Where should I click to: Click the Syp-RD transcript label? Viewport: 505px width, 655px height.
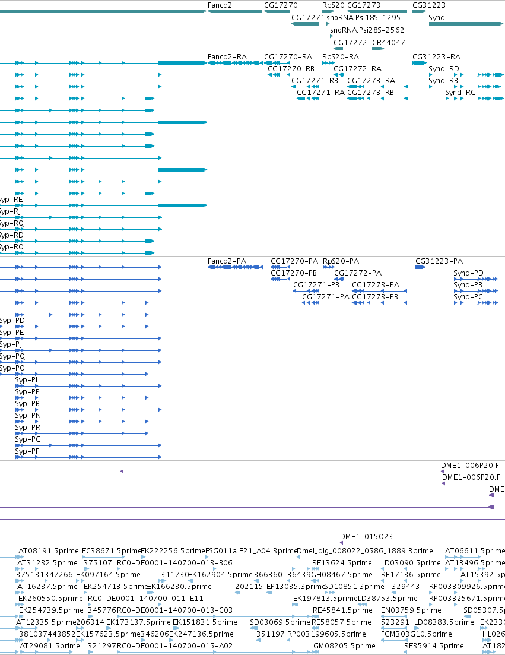pos(12,235)
